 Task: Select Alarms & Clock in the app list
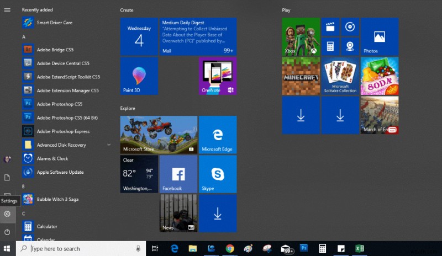click(x=52, y=158)
